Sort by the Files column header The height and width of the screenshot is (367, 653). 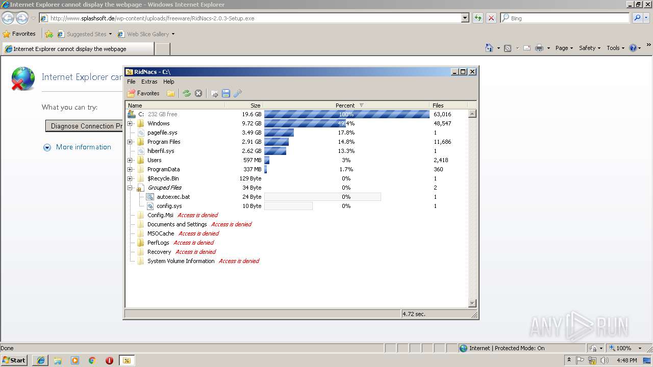[449, 106]
